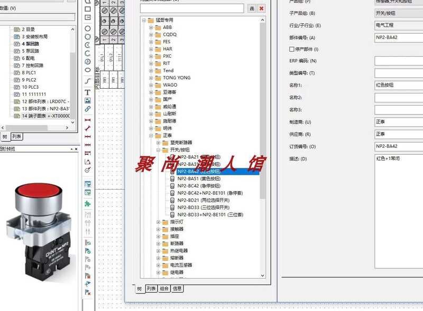Clear the search with red X icon
This screenshot has height=311, width=423.
click(261, 8)
